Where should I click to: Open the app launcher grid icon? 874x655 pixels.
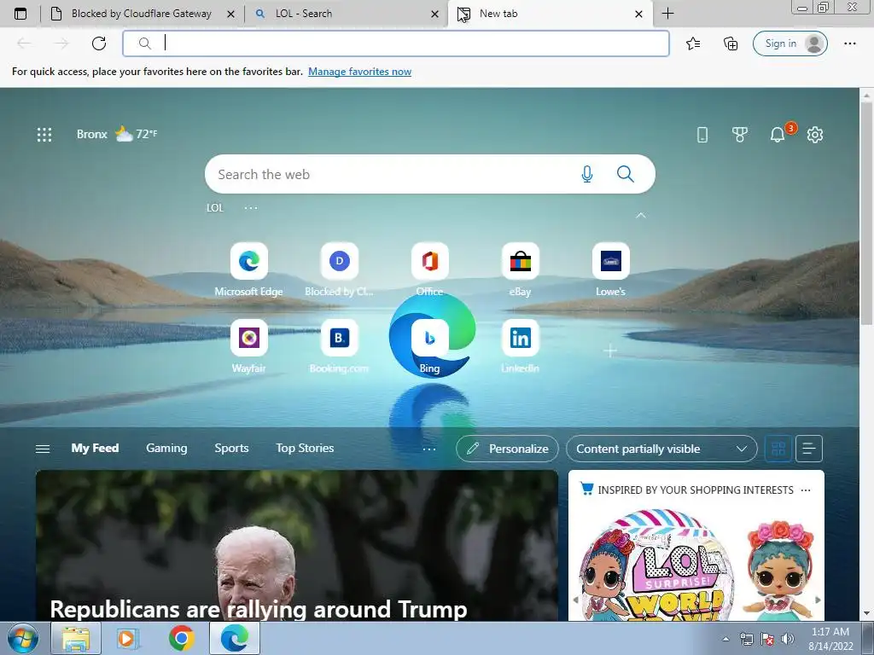[x=44, y=134]
